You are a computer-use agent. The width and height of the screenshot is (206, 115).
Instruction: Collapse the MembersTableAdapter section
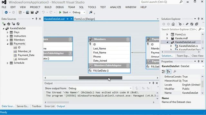click(x=128, y=65)
